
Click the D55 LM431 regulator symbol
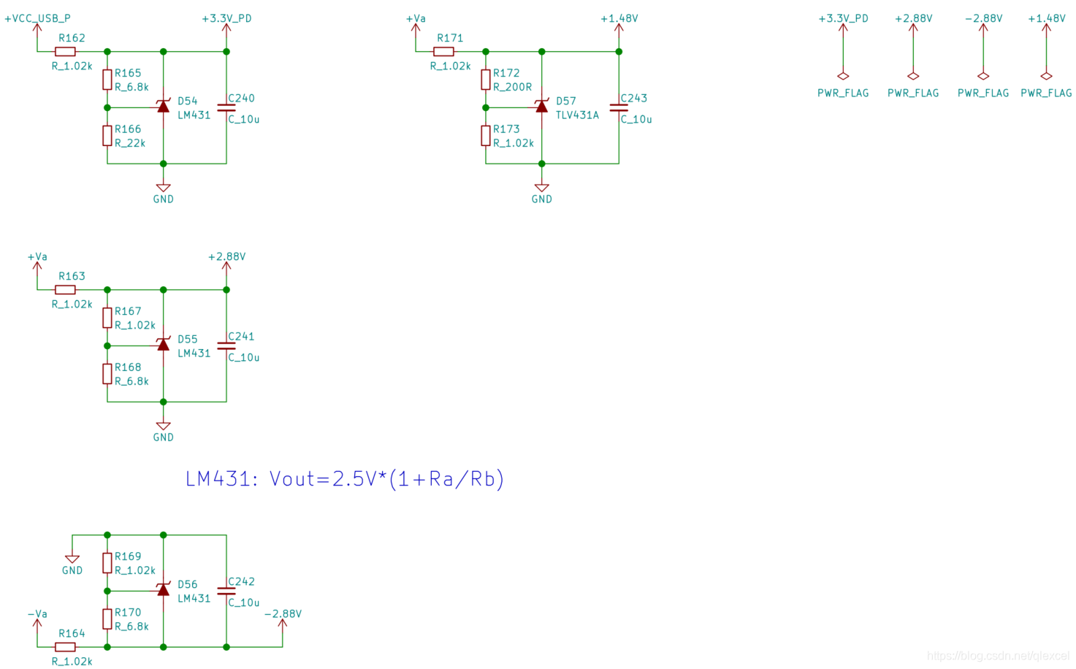164,345
